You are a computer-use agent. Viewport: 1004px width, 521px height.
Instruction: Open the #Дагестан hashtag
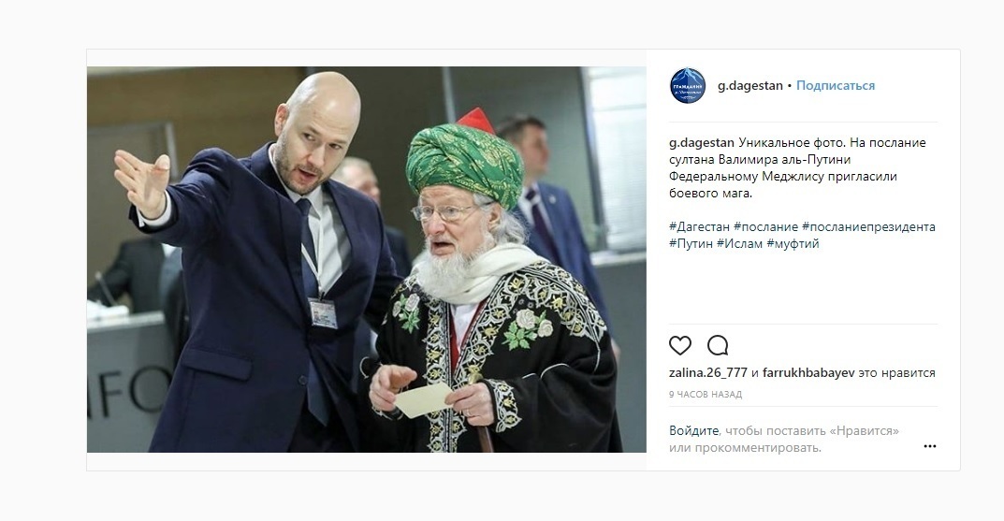(x=699, y=226)
